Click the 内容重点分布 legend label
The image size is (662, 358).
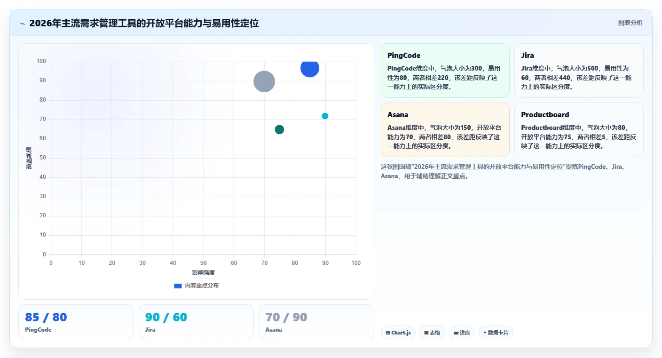[x=202, y=286]
